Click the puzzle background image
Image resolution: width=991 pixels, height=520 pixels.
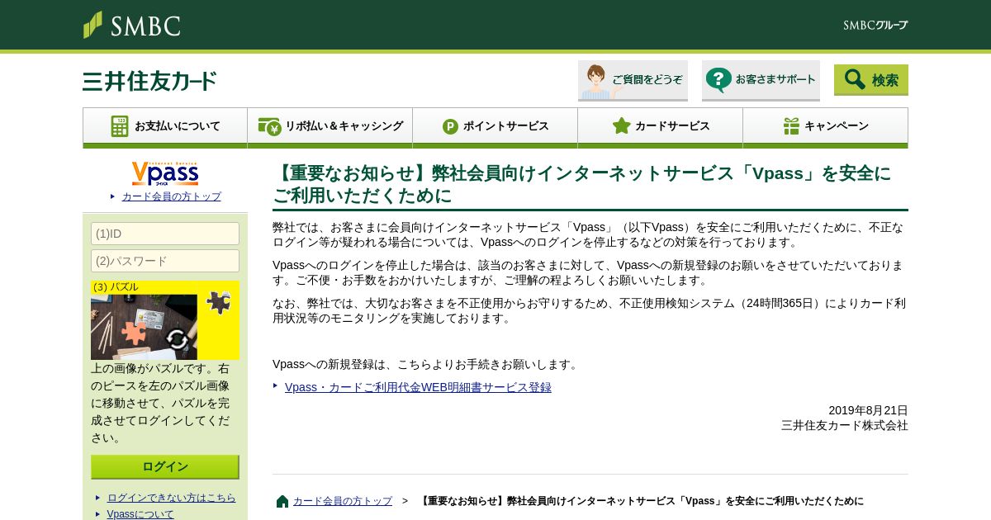click(144, 327)
